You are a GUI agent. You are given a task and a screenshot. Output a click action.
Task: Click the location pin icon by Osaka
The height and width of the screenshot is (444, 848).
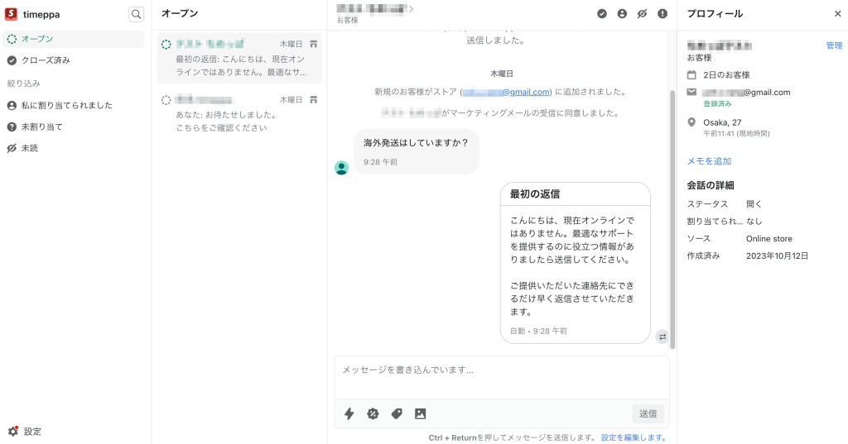[x=691, y=122]
